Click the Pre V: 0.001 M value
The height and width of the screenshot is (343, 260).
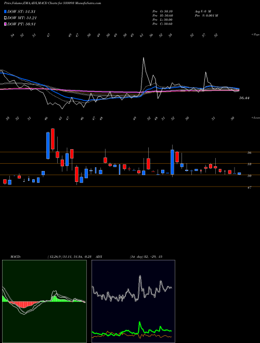206,16
